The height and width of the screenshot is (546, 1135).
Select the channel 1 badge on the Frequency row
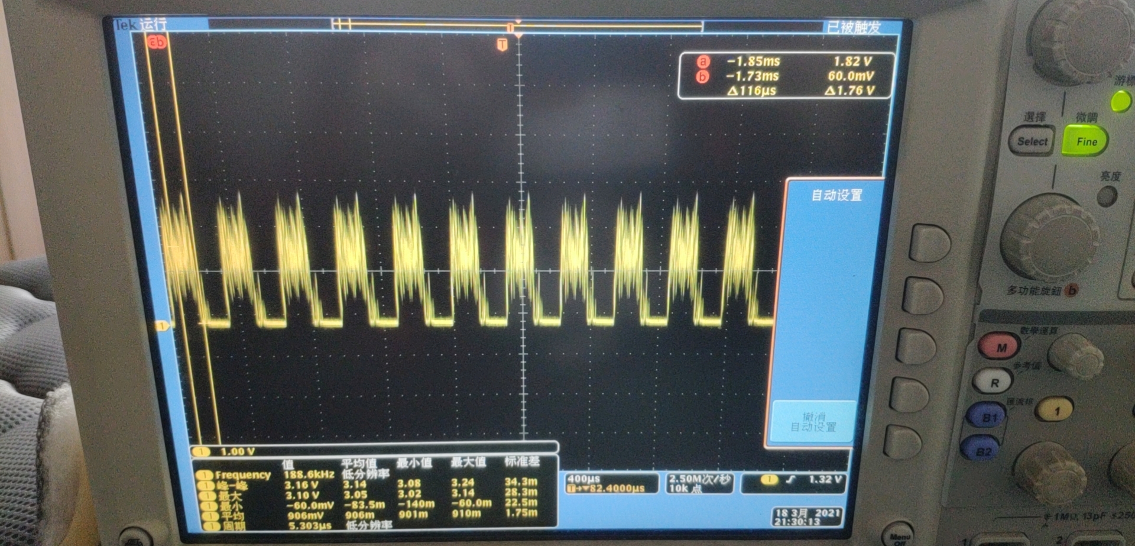[x=205, y=474]
